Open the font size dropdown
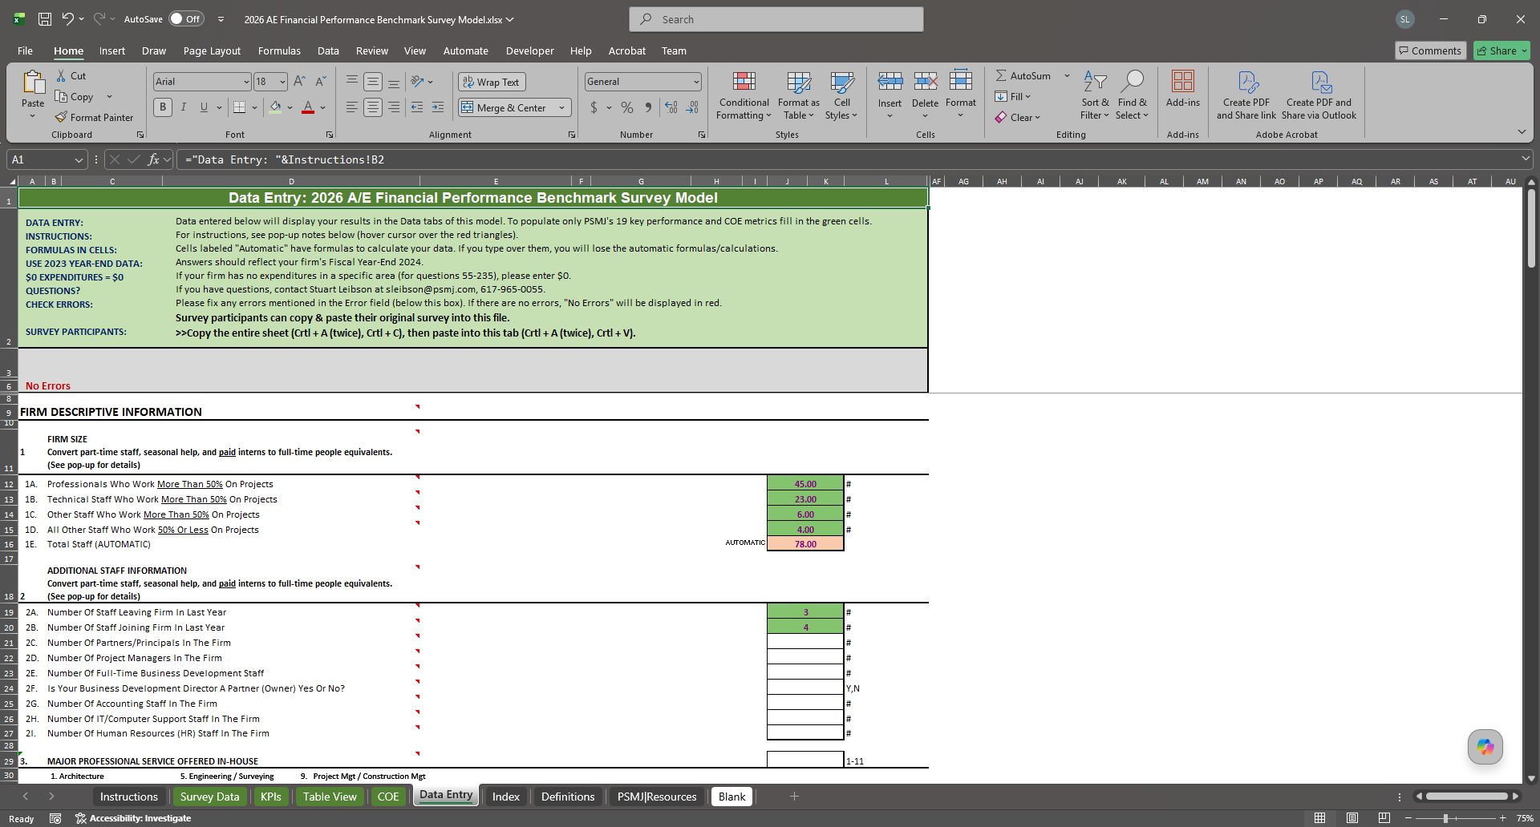Screen dimensions: 1540x827 coord(282,82)
